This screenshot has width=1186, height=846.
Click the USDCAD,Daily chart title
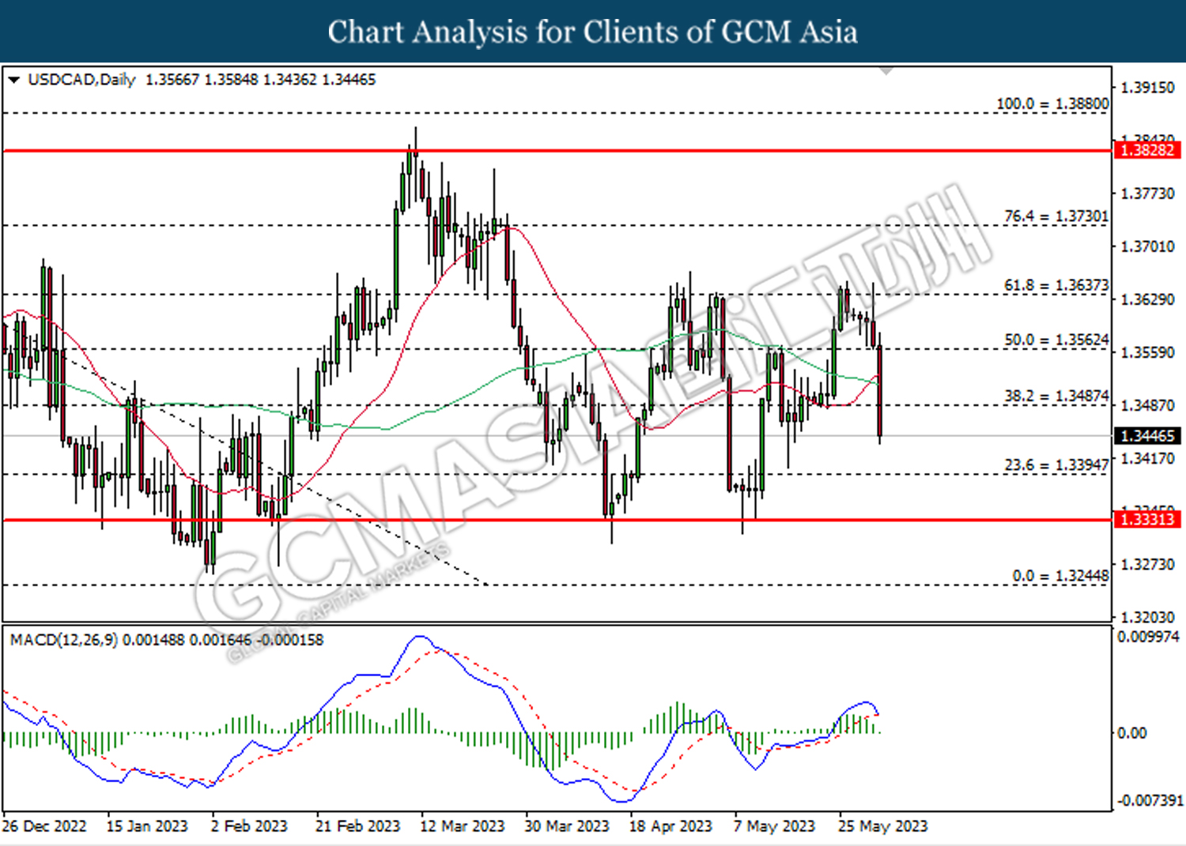[x=81, y=80]
